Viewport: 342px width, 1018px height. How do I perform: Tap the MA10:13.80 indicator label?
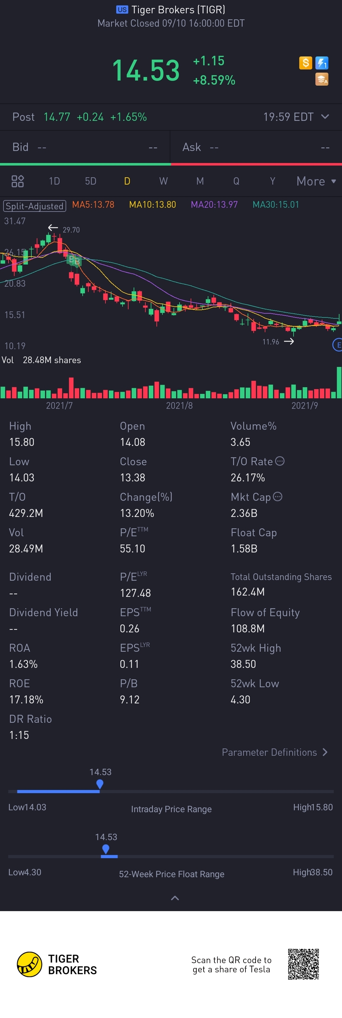coord(153,205)
